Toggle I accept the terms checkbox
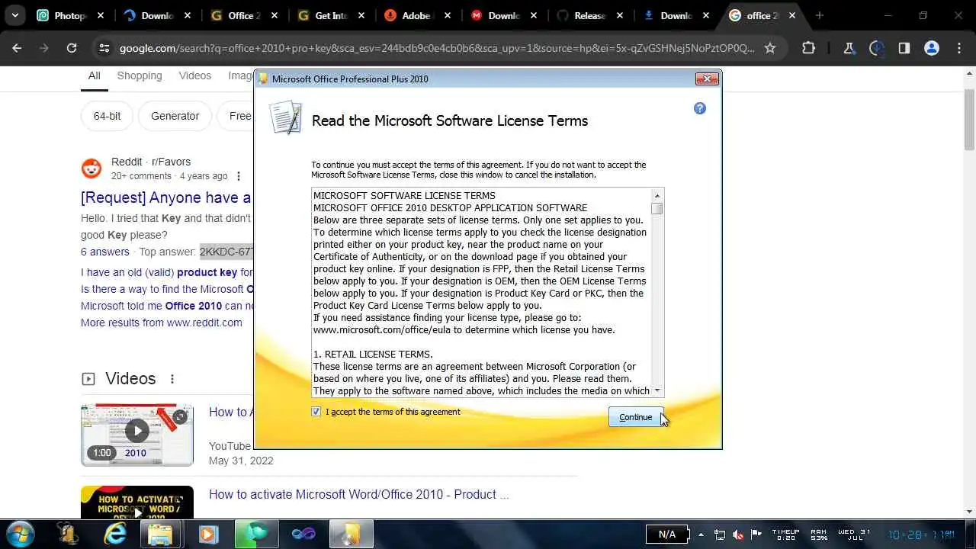976x549 pixels. 316,412
